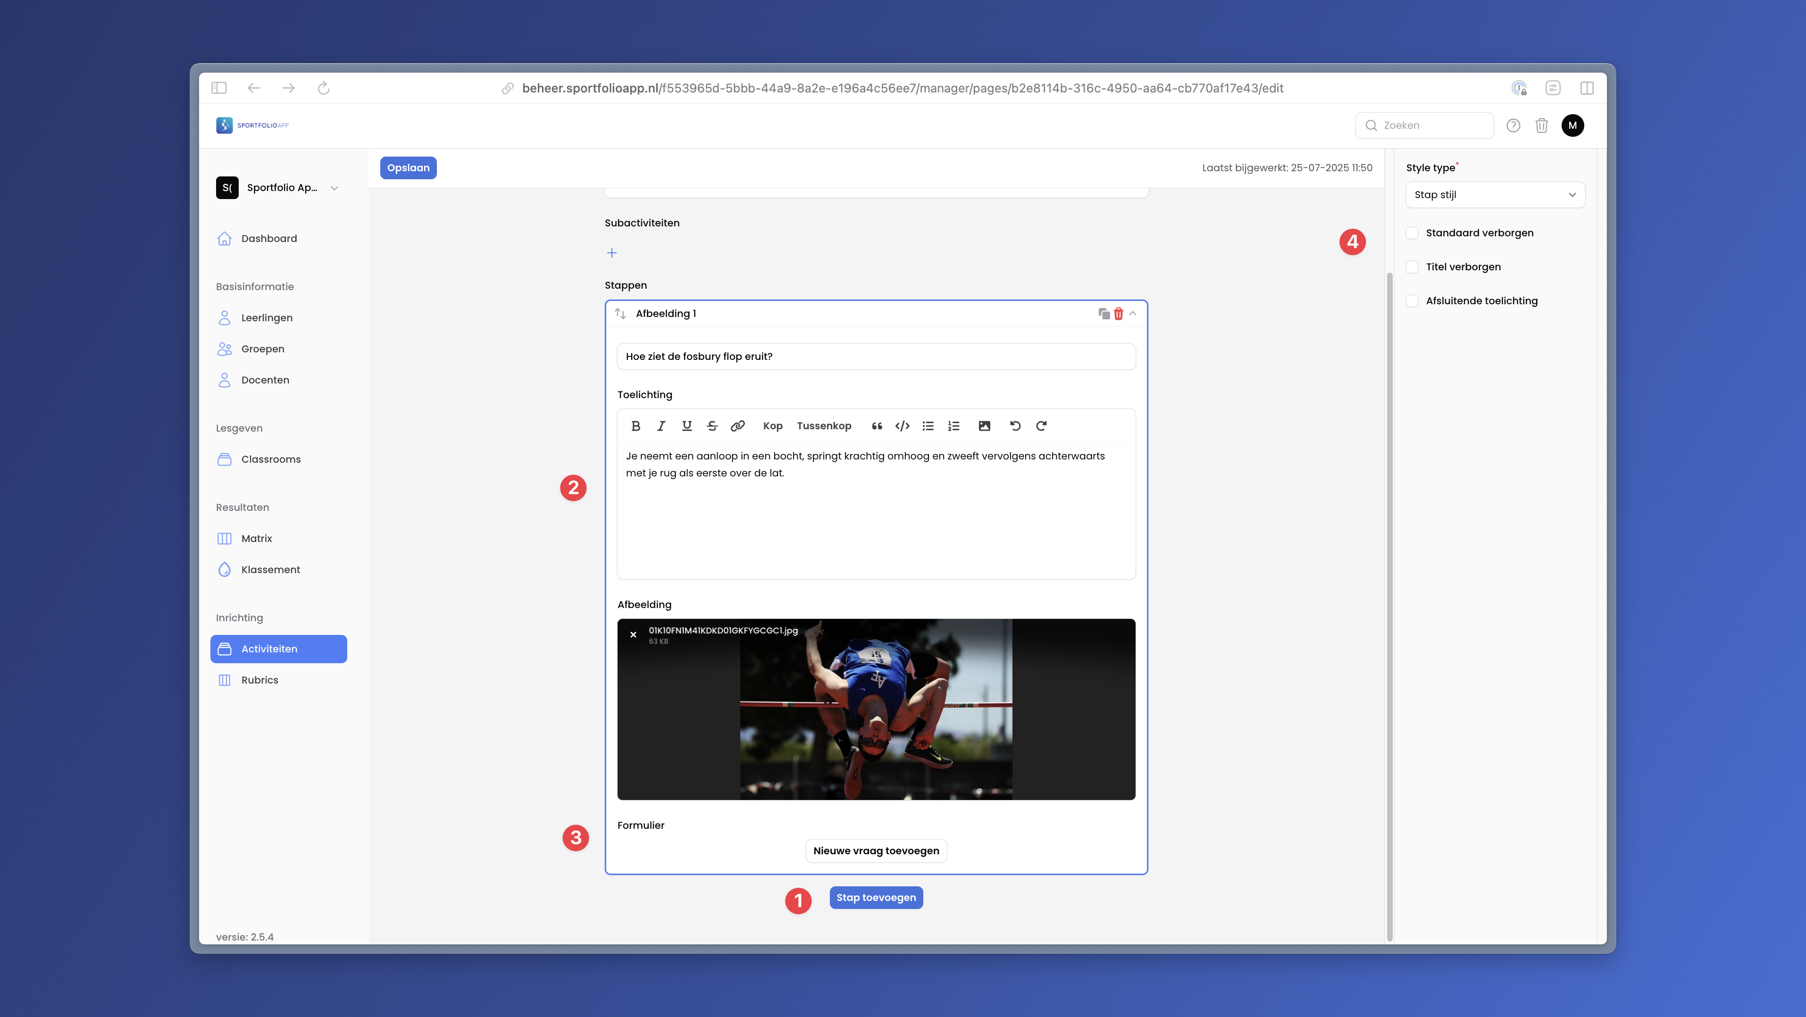Viewport: 1806px width, 1017px height.
Task: Duplicate the Afbeelding 1 step
Action: pyautogui.click(x=1104, y=313)
